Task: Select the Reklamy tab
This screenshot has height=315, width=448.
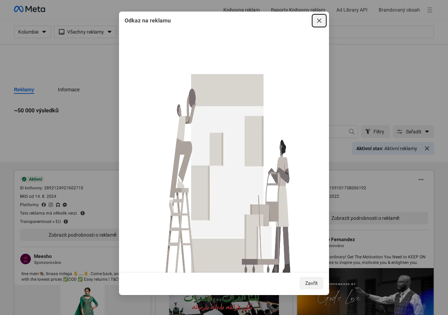Action: click(24, 90)
